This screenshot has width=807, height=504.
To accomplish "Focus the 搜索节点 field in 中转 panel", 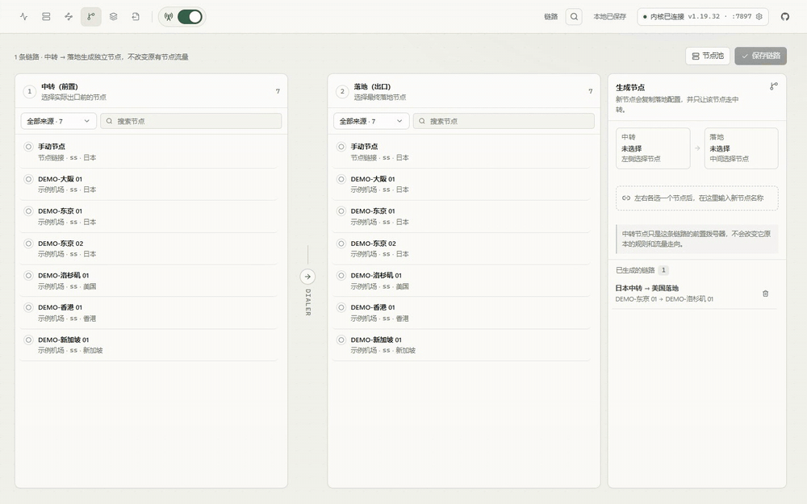I will 191,122.
